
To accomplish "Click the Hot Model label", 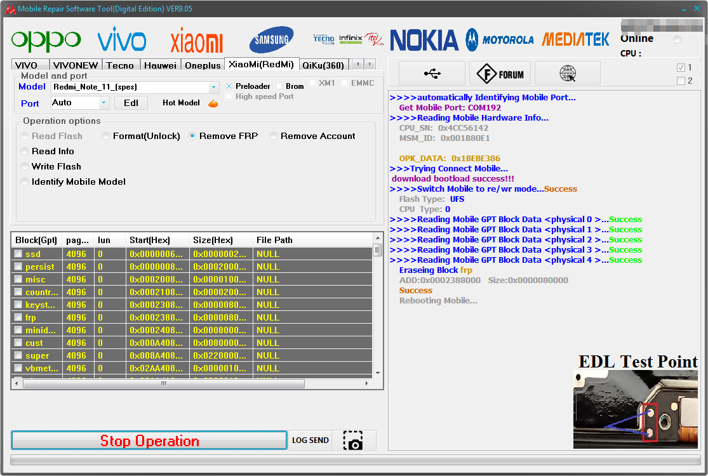I will pos(181,103).
